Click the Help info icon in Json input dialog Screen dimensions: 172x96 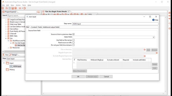(153, 20)
